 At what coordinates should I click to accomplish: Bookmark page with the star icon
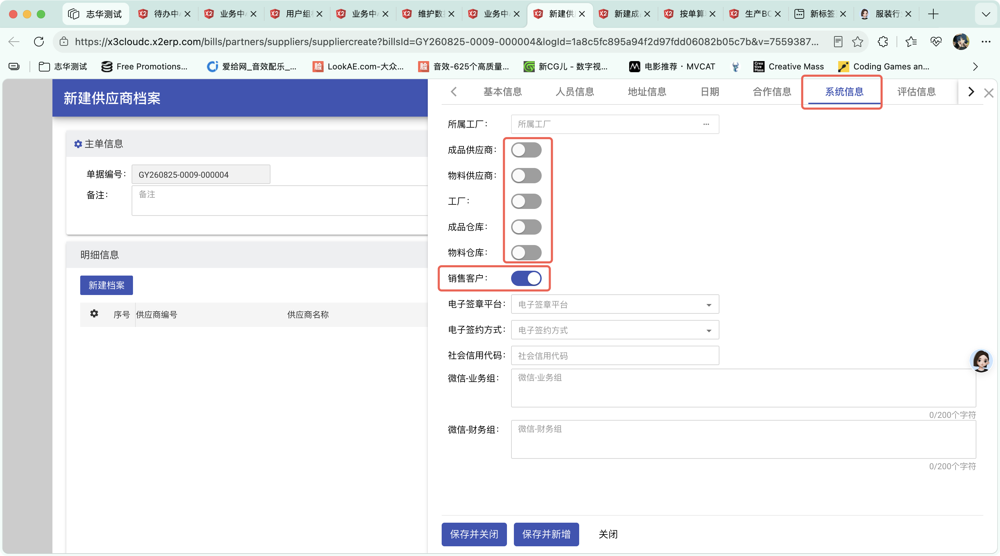(x=857, y=42)
